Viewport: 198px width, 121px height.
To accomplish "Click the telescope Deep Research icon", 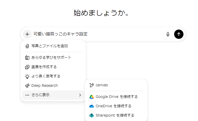I will click(27, 86).
